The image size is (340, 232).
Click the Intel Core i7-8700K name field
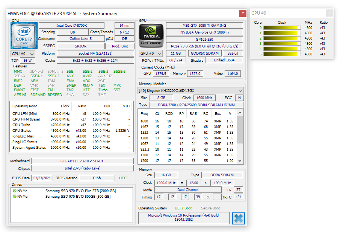71,26
